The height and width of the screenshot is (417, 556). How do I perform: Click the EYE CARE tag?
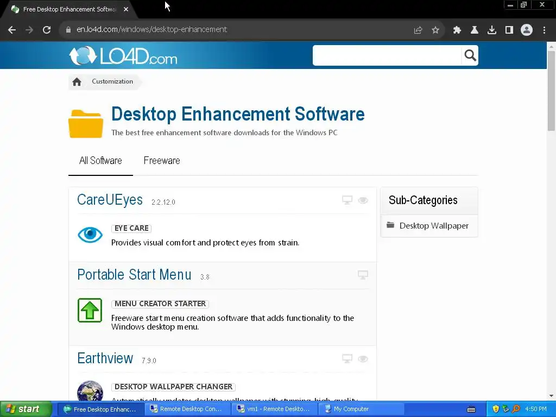(131, 229)
